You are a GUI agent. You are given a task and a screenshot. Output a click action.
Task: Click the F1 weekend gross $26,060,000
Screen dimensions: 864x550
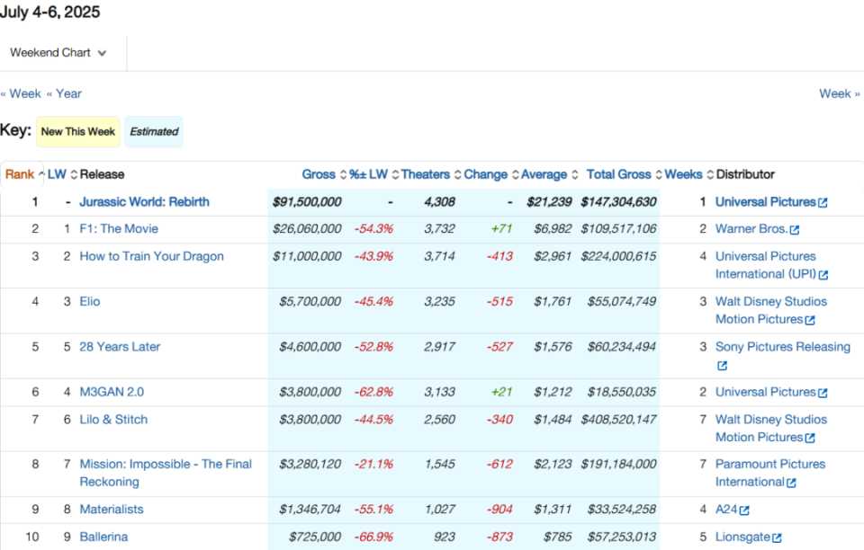click(307, 229)
